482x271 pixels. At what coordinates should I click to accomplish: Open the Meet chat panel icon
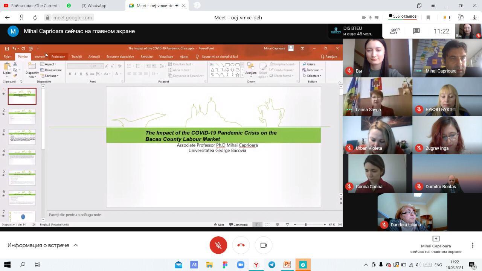[416, 31]
